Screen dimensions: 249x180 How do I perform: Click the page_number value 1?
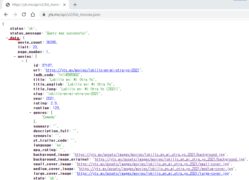pos(47,52)
